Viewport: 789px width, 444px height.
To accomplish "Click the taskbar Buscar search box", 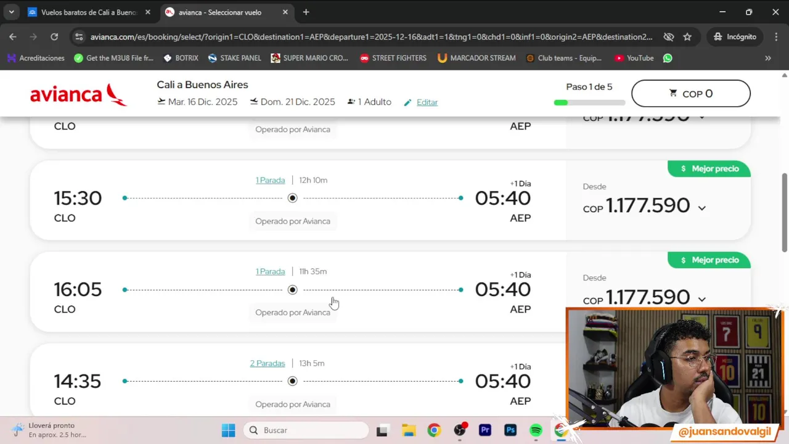I will [306, 430].
